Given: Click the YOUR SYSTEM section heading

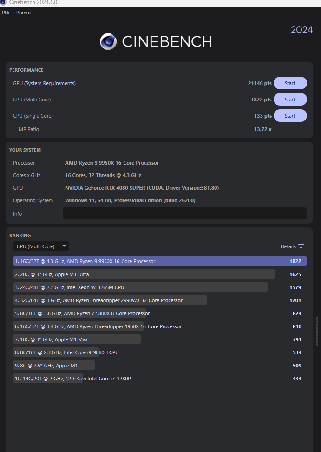Looking at the screenshot, I should click(25, 150).
